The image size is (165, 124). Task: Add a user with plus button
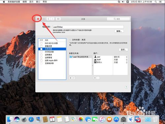click(x=95, y=78)
